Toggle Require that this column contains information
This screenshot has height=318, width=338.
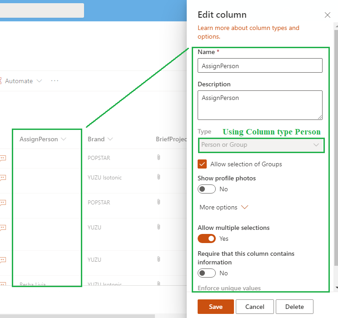point(207,273)
